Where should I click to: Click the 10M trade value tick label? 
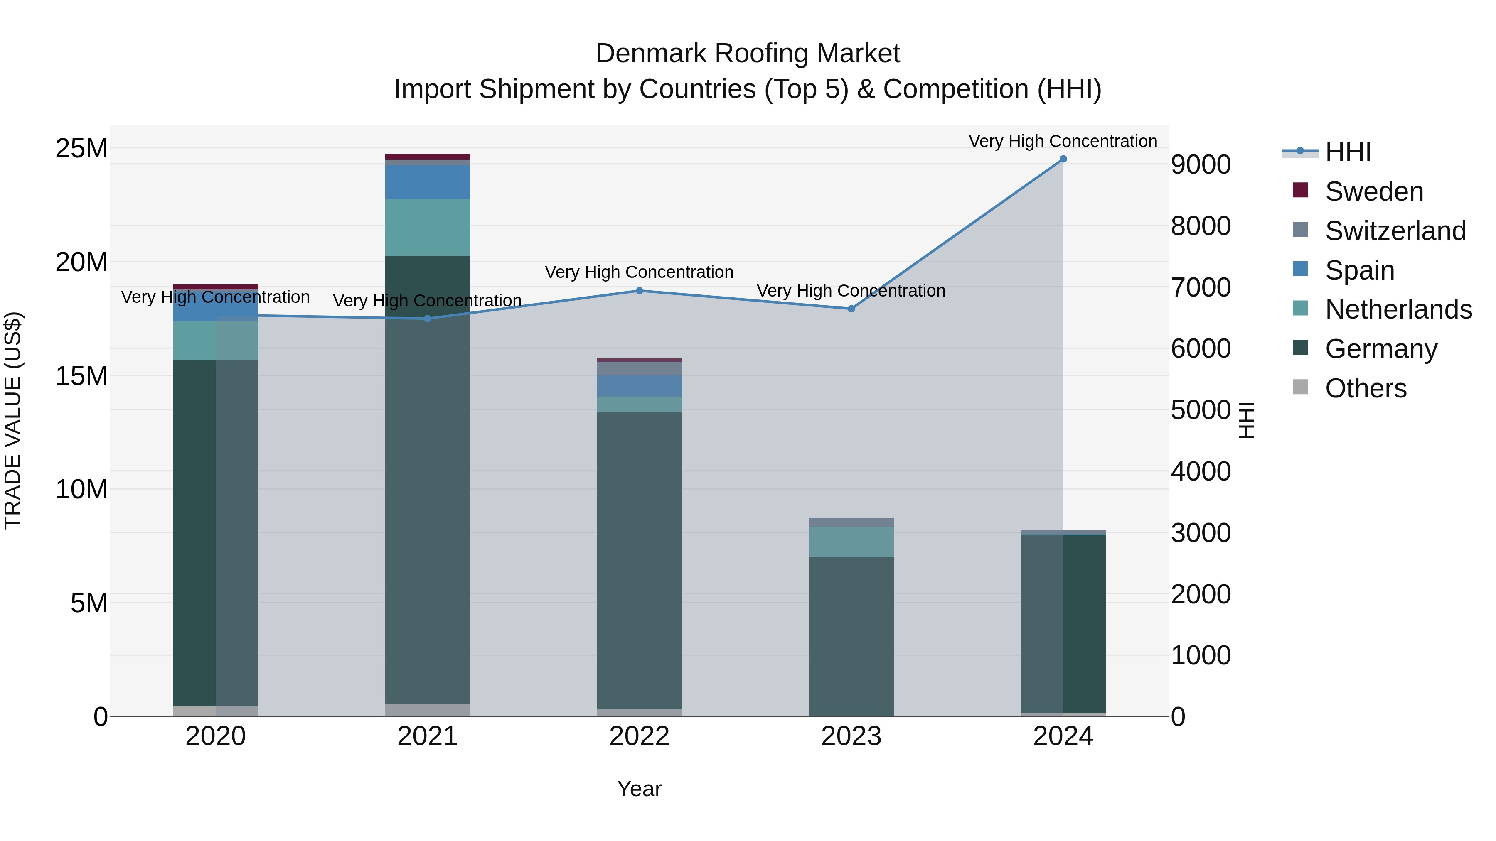coord(81,490)
